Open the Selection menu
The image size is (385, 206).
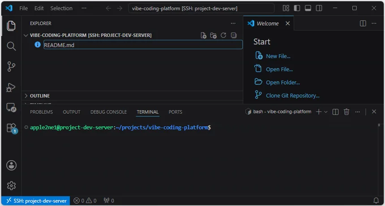pyautogui.click(x=61, y=9)
